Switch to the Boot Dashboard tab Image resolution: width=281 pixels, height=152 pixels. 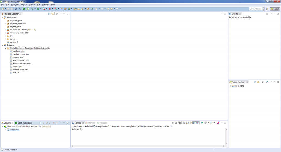pyautogui.click(x=24, y=123)
